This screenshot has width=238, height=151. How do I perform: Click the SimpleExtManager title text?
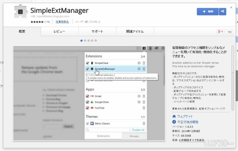59,11
